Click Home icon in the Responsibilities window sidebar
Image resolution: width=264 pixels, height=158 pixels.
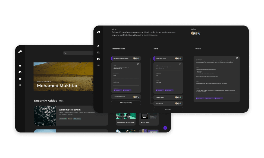[98, 46]
